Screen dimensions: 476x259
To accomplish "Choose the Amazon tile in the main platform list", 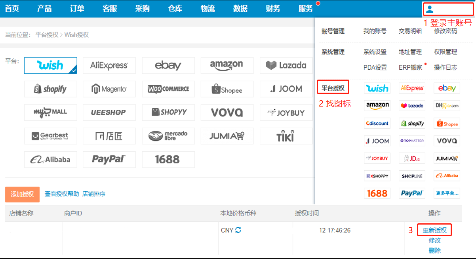I will (227, 65).
